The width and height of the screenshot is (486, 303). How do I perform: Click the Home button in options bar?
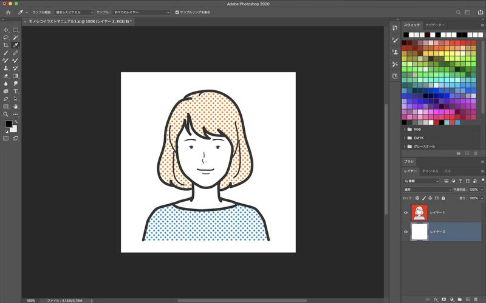8,12
